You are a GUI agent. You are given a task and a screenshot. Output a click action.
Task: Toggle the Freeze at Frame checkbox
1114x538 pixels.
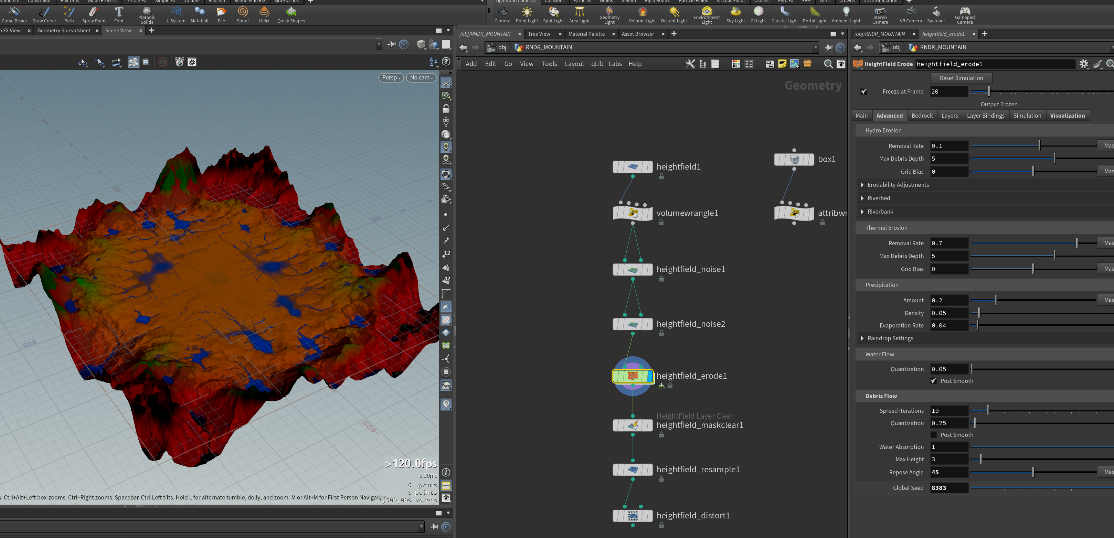tap(863, 92)
